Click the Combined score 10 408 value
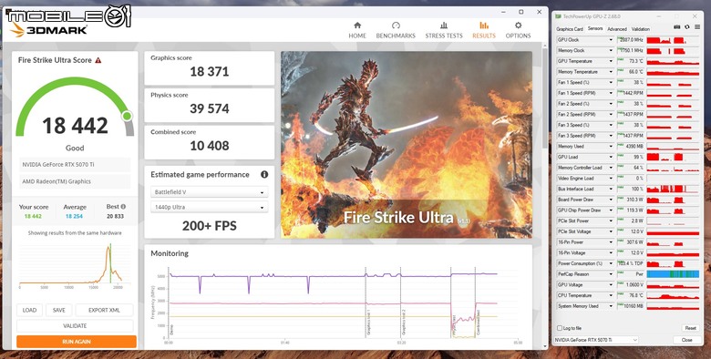 tap(209, 146)
